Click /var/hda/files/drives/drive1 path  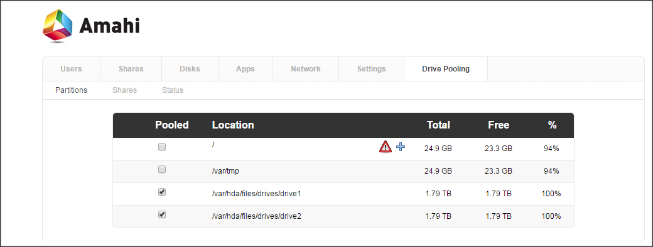click(256, 194)
